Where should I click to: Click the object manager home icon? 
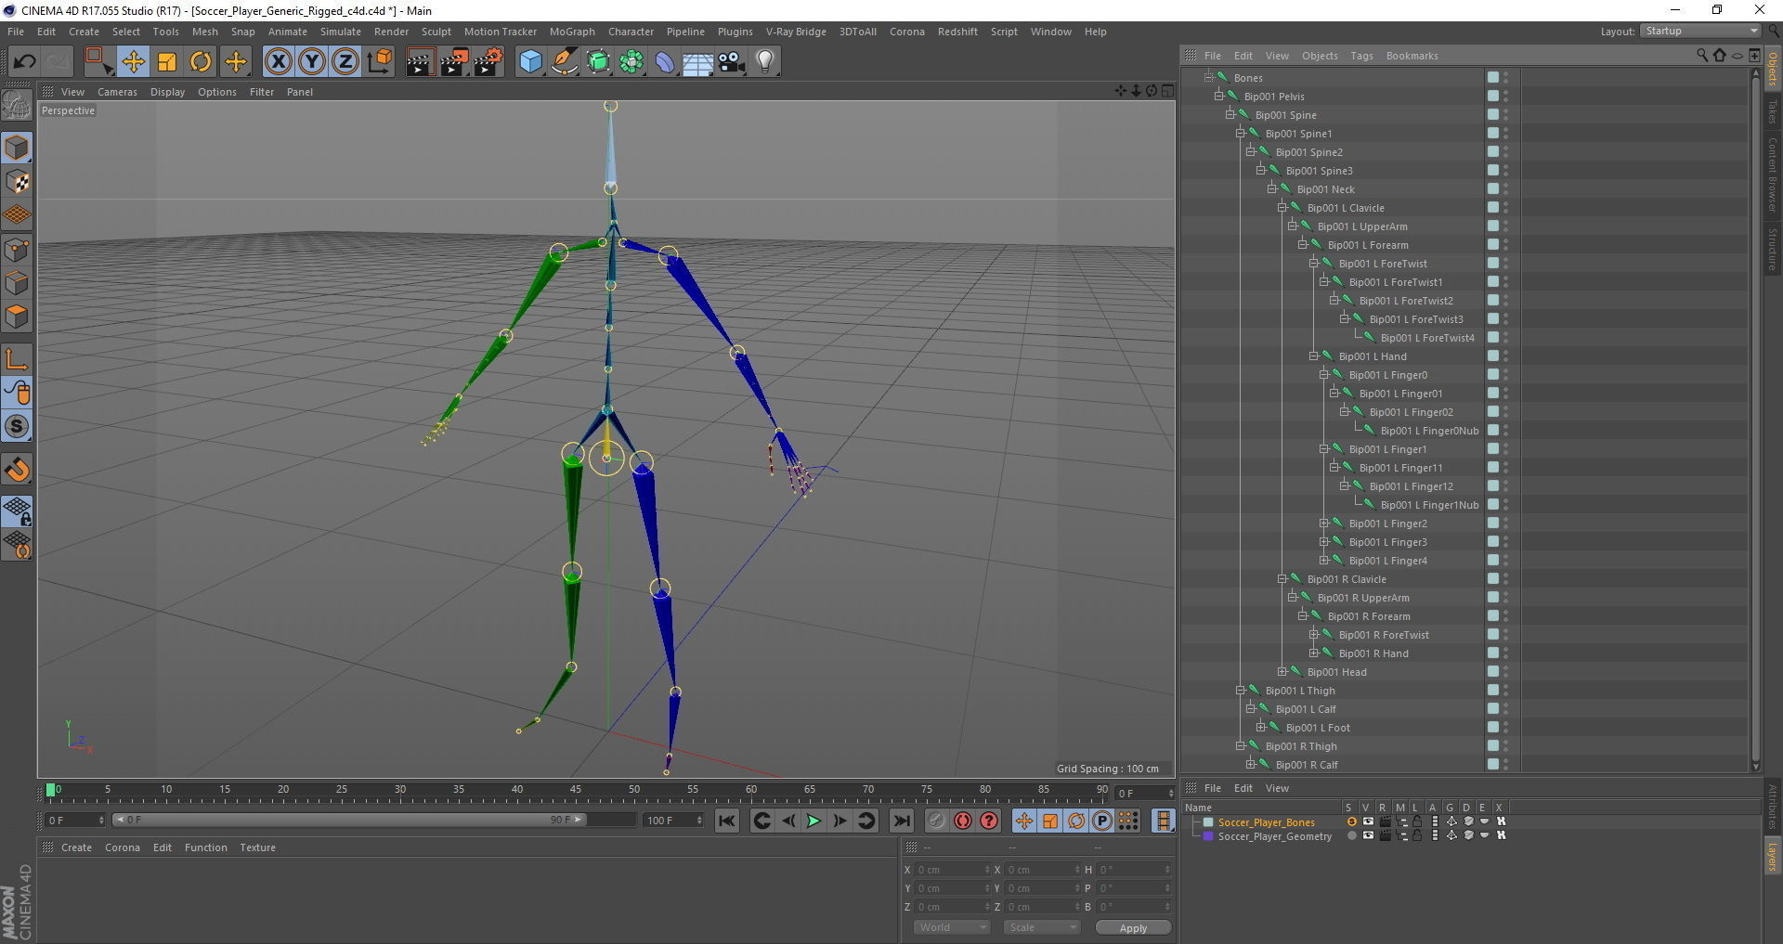click(1719, 56)
